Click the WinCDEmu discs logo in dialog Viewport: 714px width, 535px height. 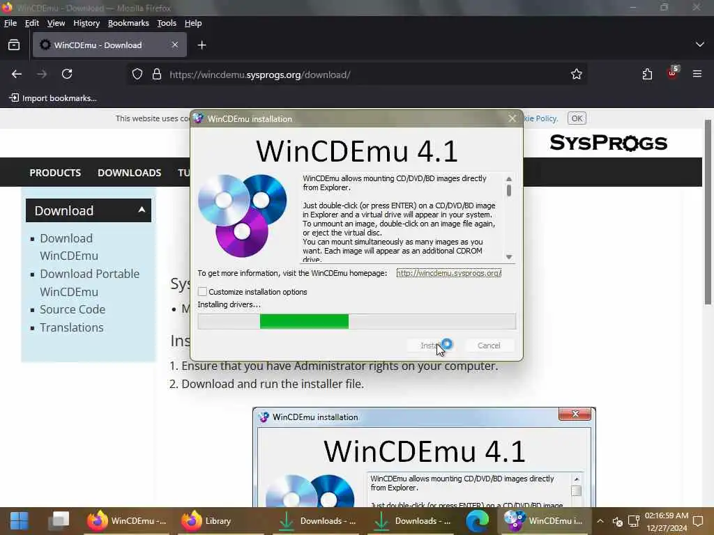[x=242, y=215]
